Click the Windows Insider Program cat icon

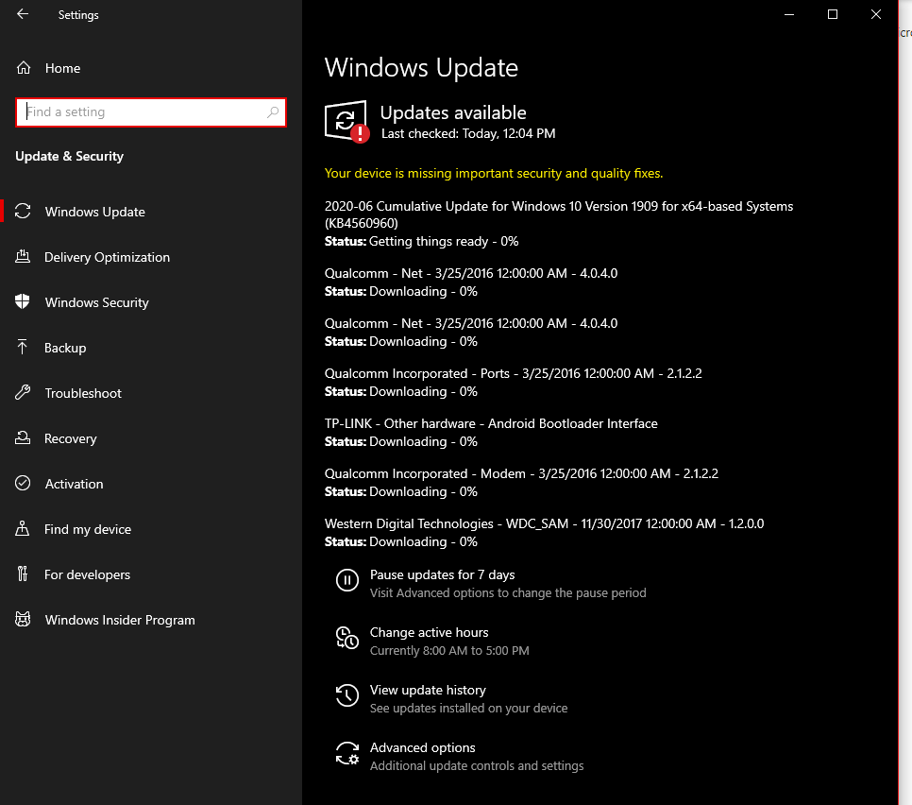23,619
